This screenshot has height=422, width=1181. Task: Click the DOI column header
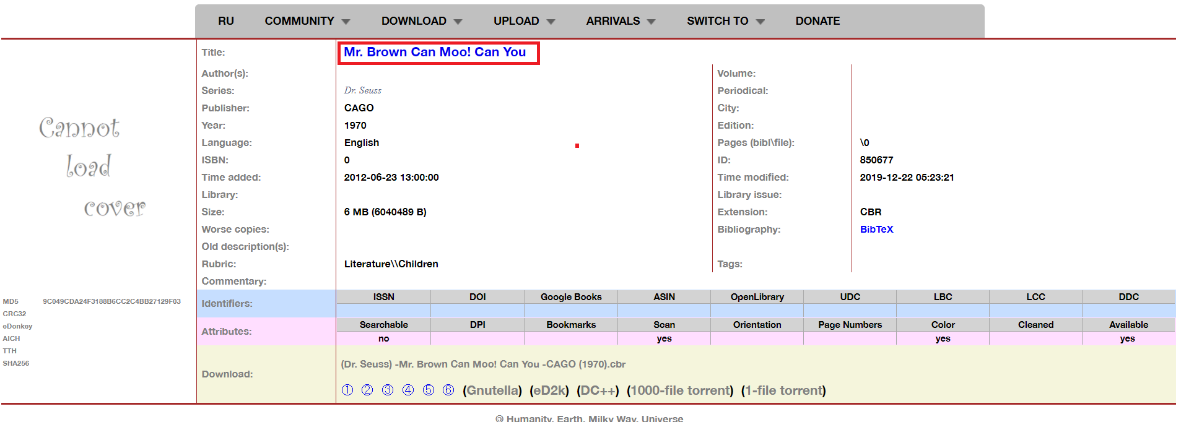tap(477, 297)
